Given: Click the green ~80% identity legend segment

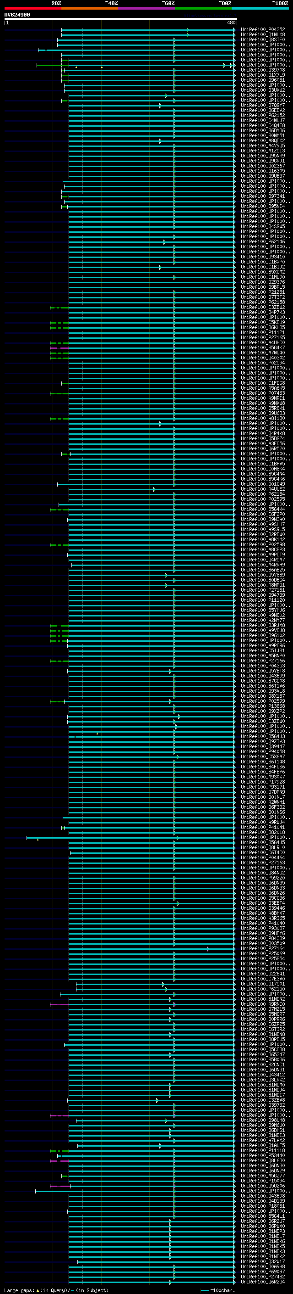Looking at the screenshot, I should [203, 8].
